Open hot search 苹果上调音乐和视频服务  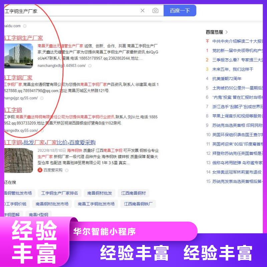tap(237, 116)
